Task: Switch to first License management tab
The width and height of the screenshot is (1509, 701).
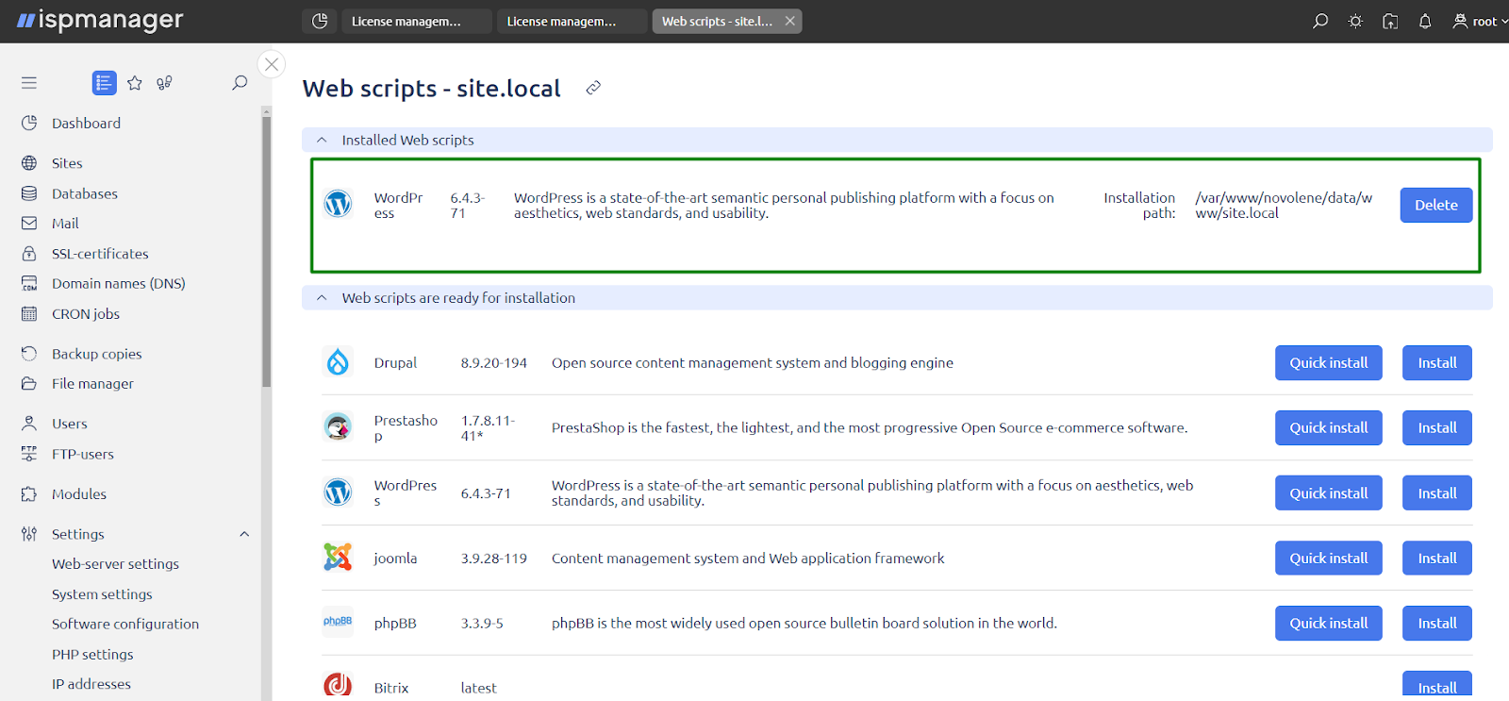Action: 417,21
